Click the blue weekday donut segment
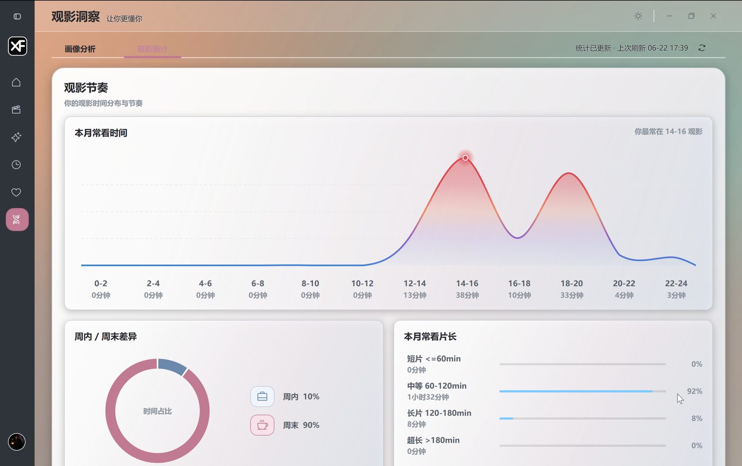Screen dimensions: 742x466 pyautogui.click(x=172, y=366)
